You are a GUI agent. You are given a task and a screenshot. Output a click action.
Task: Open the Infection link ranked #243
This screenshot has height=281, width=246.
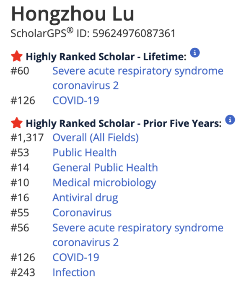click(74, 272)
